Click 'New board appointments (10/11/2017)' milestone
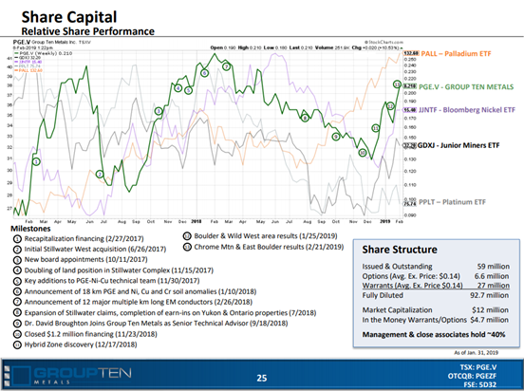This screenshot has height=391, width=524. (85, 259)
